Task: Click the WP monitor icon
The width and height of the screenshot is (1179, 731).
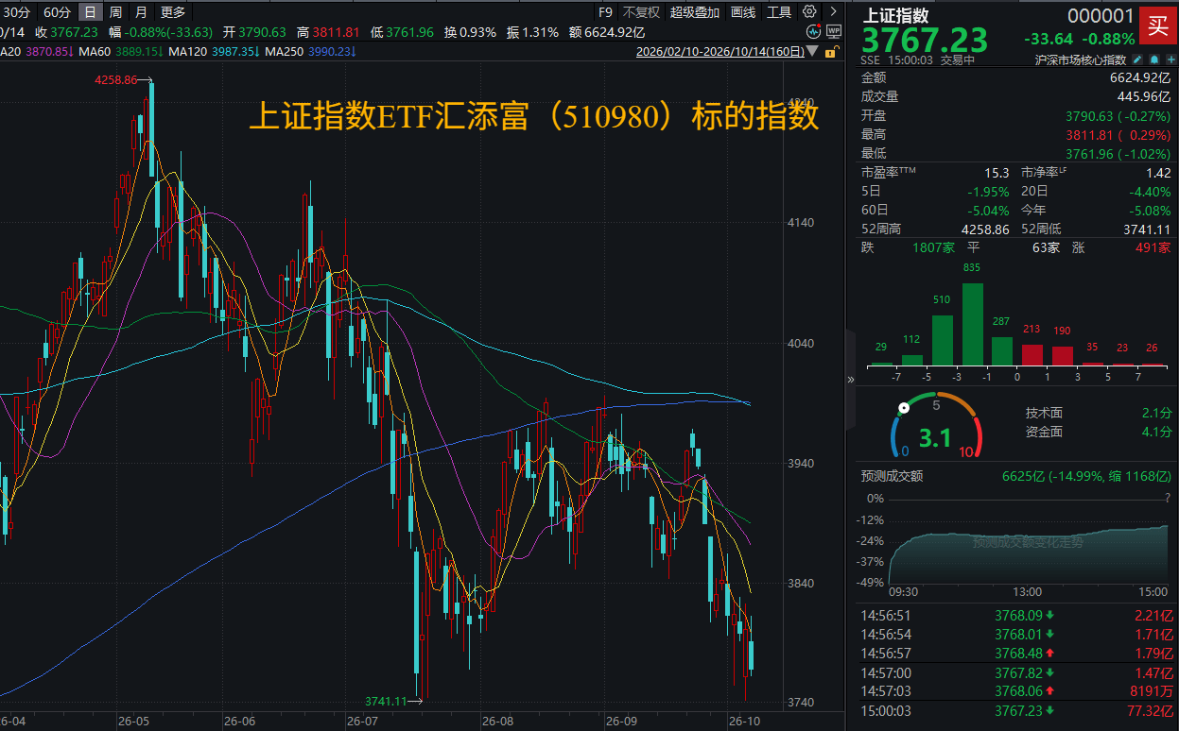Action: pos(833,31)
